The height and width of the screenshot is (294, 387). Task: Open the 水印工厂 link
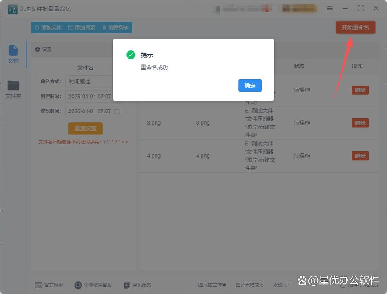282,285
